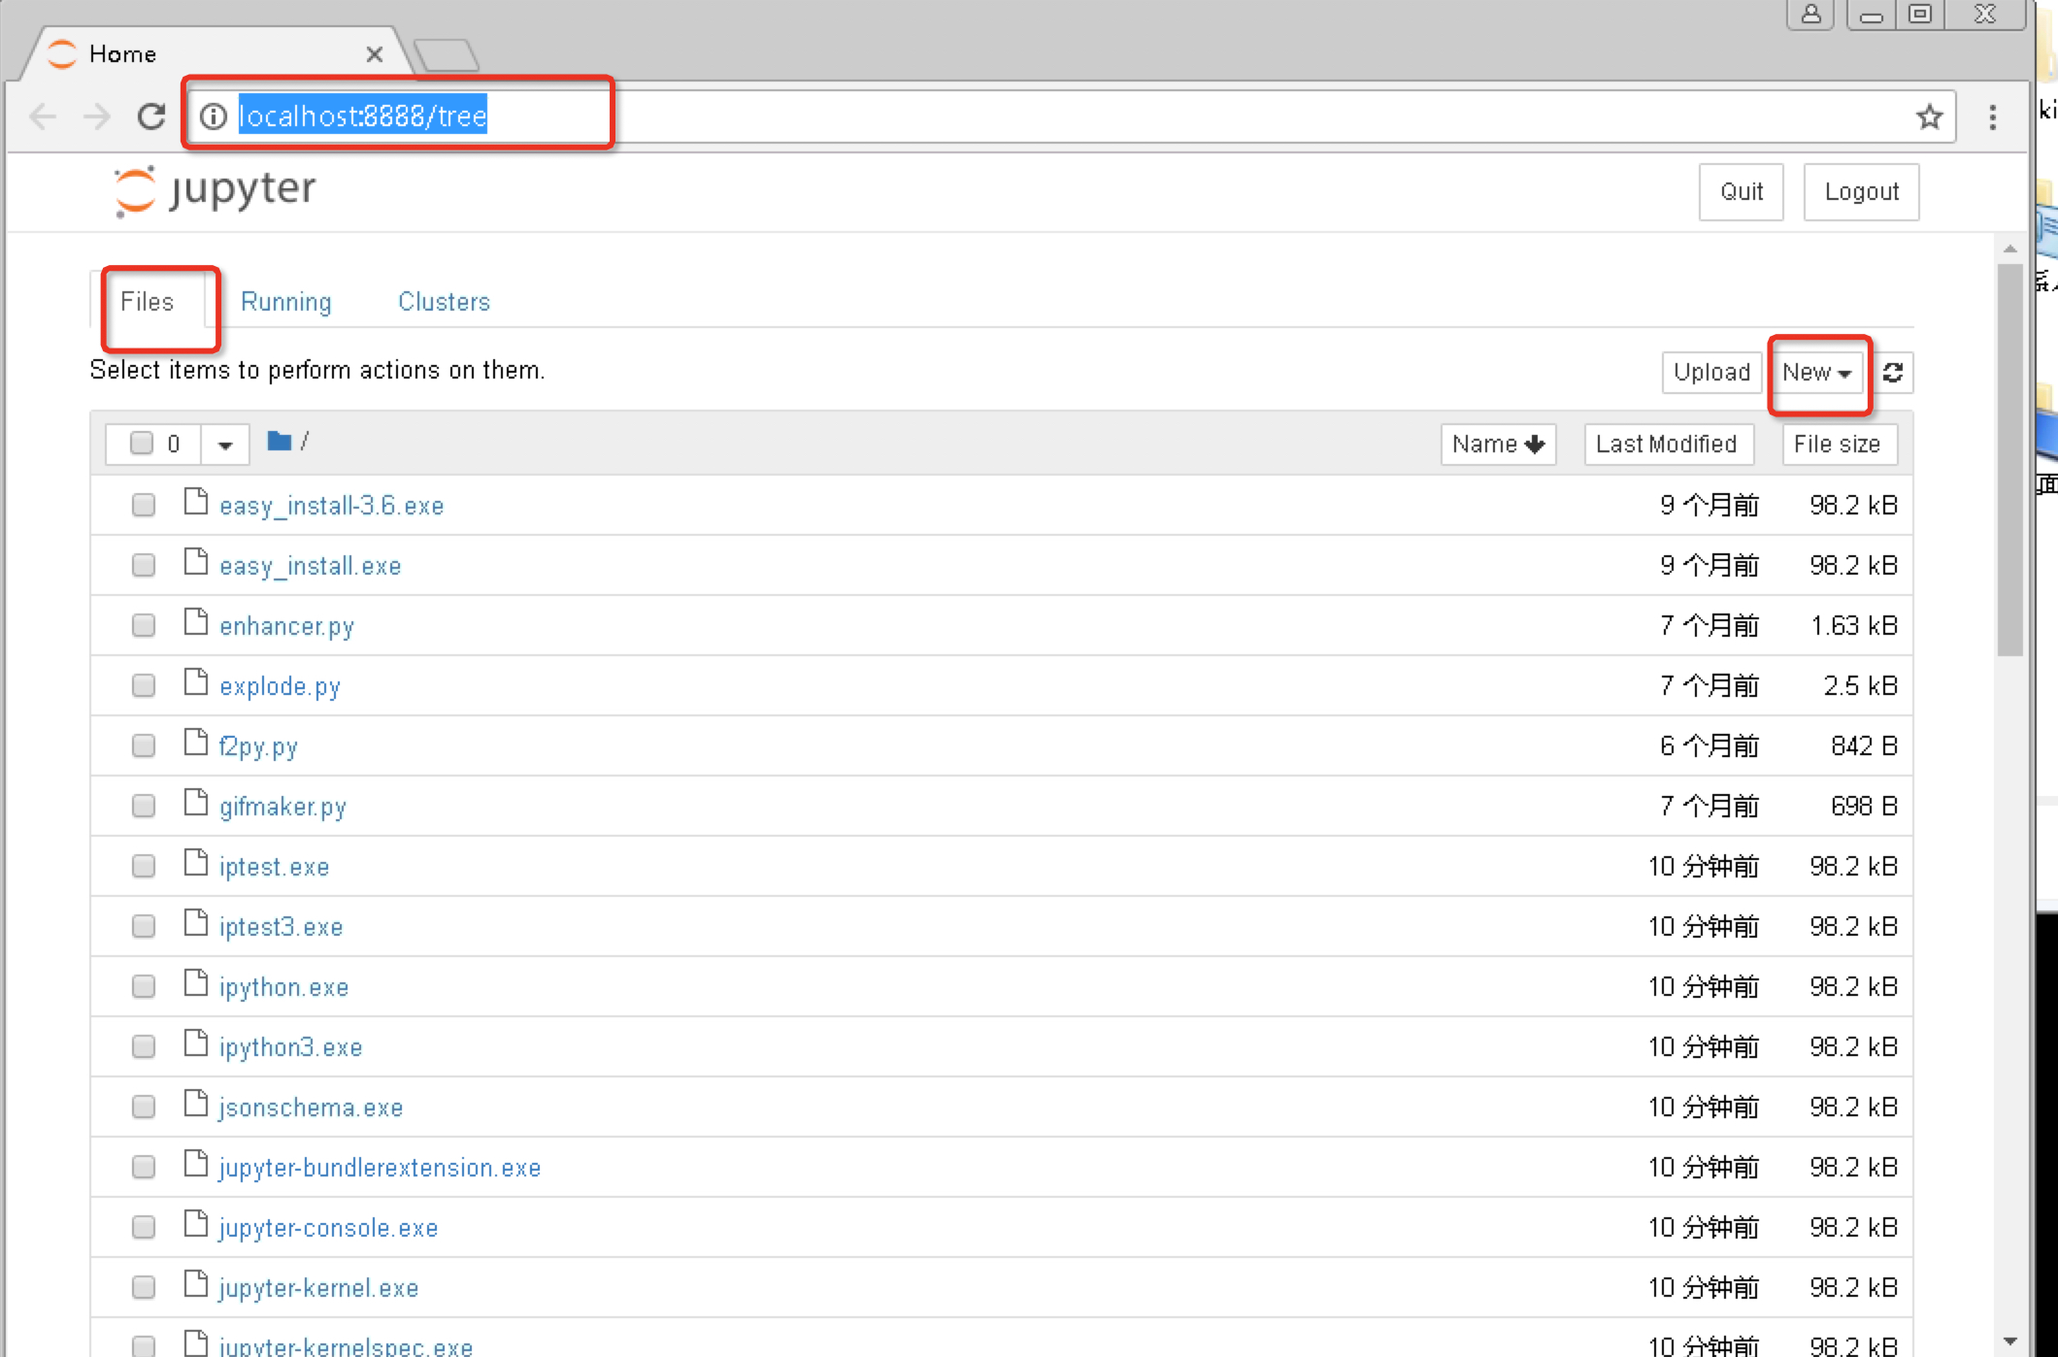Open the explode.py file link

click(x=280, y=686)
